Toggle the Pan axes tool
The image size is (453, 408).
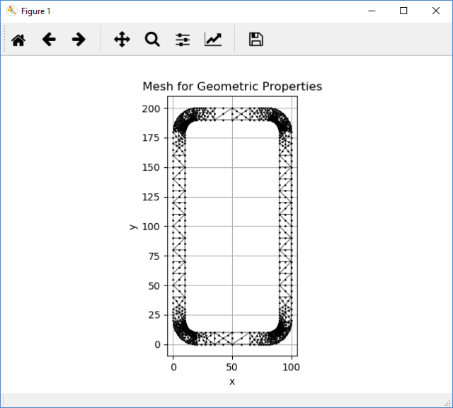point(122,40)
